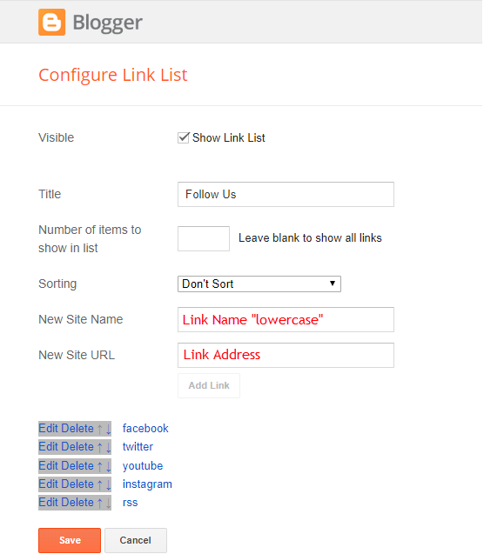484x554 pixels.
Task: Move the twitter link down with arrow
Action: (x=108, y=448)
